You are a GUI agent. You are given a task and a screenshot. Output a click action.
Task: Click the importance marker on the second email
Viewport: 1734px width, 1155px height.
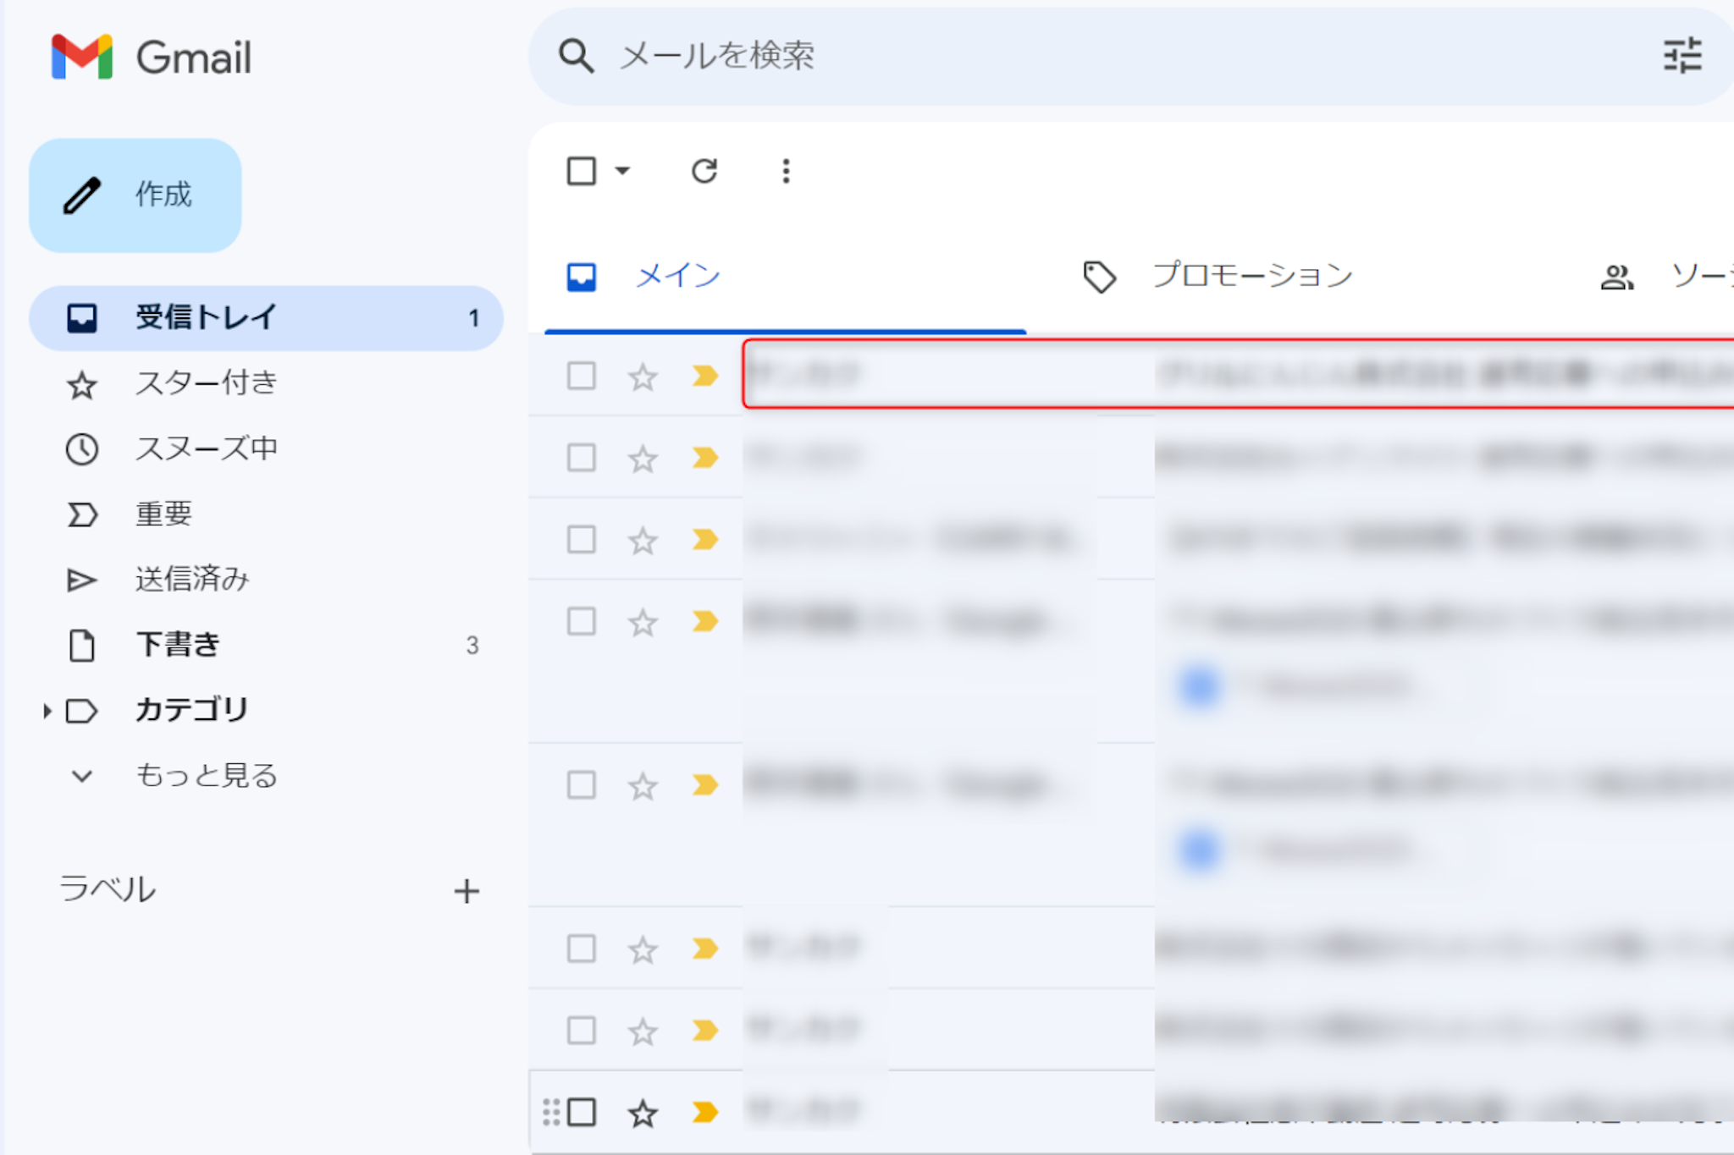pyautogui.click(x=704, y=458)
